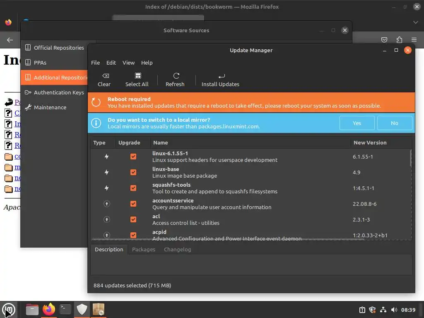Click the extensions puzzle icon in Firefox
Image resolution: width=424 pixels, height=318 pixels.
[x=399, y=40]
